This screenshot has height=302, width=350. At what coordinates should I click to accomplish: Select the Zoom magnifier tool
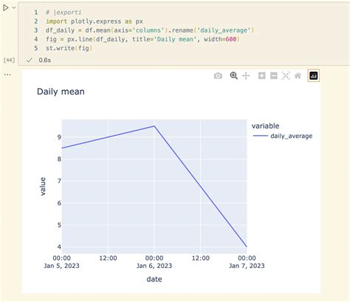coord(233,75)
